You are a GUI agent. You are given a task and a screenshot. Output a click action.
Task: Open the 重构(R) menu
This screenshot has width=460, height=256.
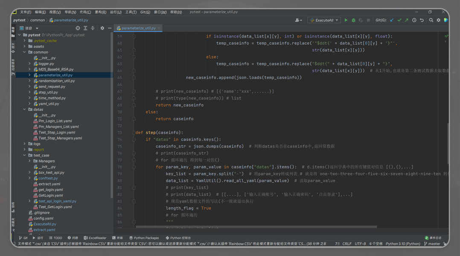click(x=101, y=12)
